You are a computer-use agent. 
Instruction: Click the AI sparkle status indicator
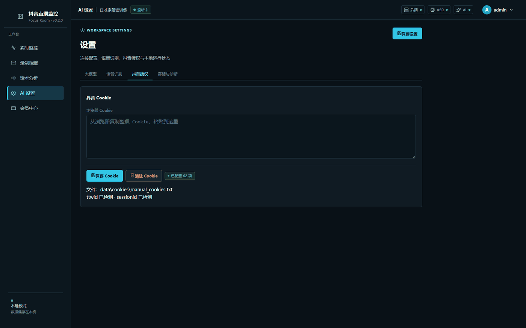463,10
